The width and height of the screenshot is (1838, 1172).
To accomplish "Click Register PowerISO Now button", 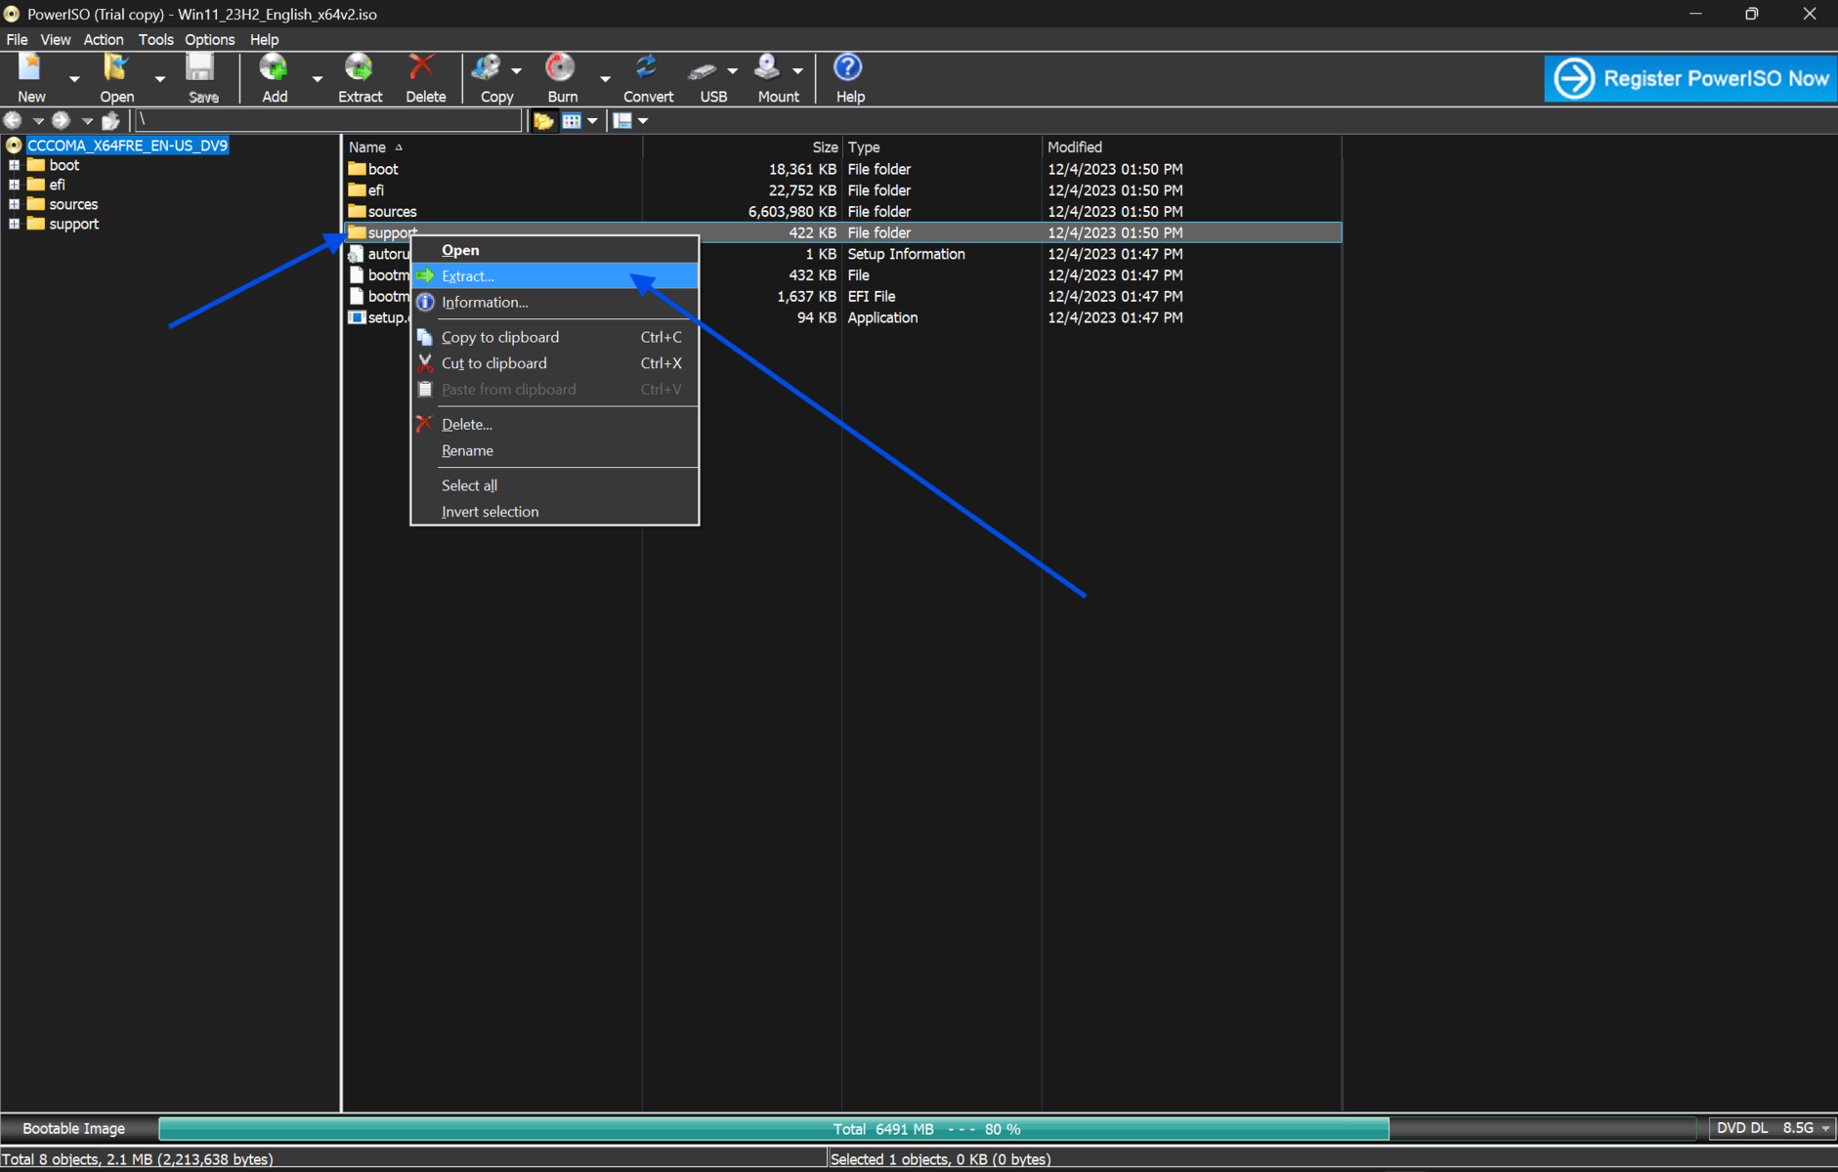I will click(1689, 78).
